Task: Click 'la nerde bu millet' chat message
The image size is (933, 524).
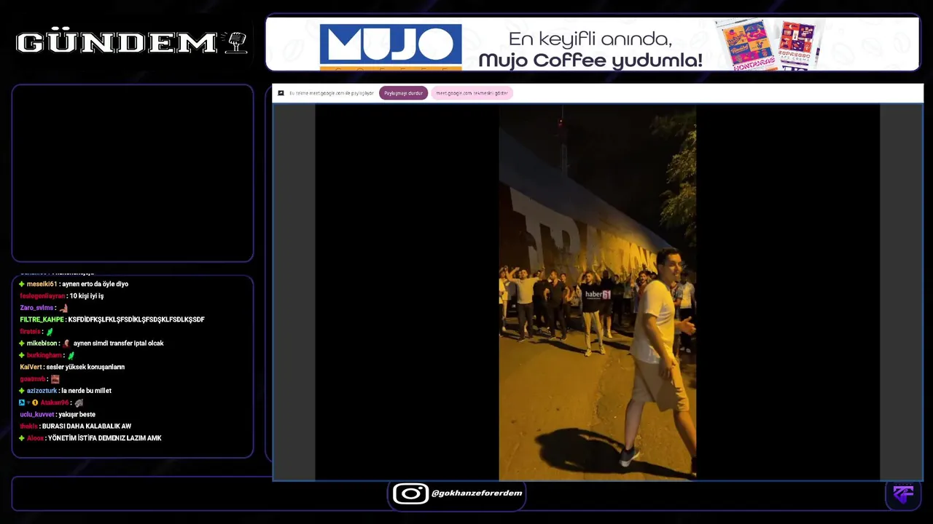Action: pos(86,391)
